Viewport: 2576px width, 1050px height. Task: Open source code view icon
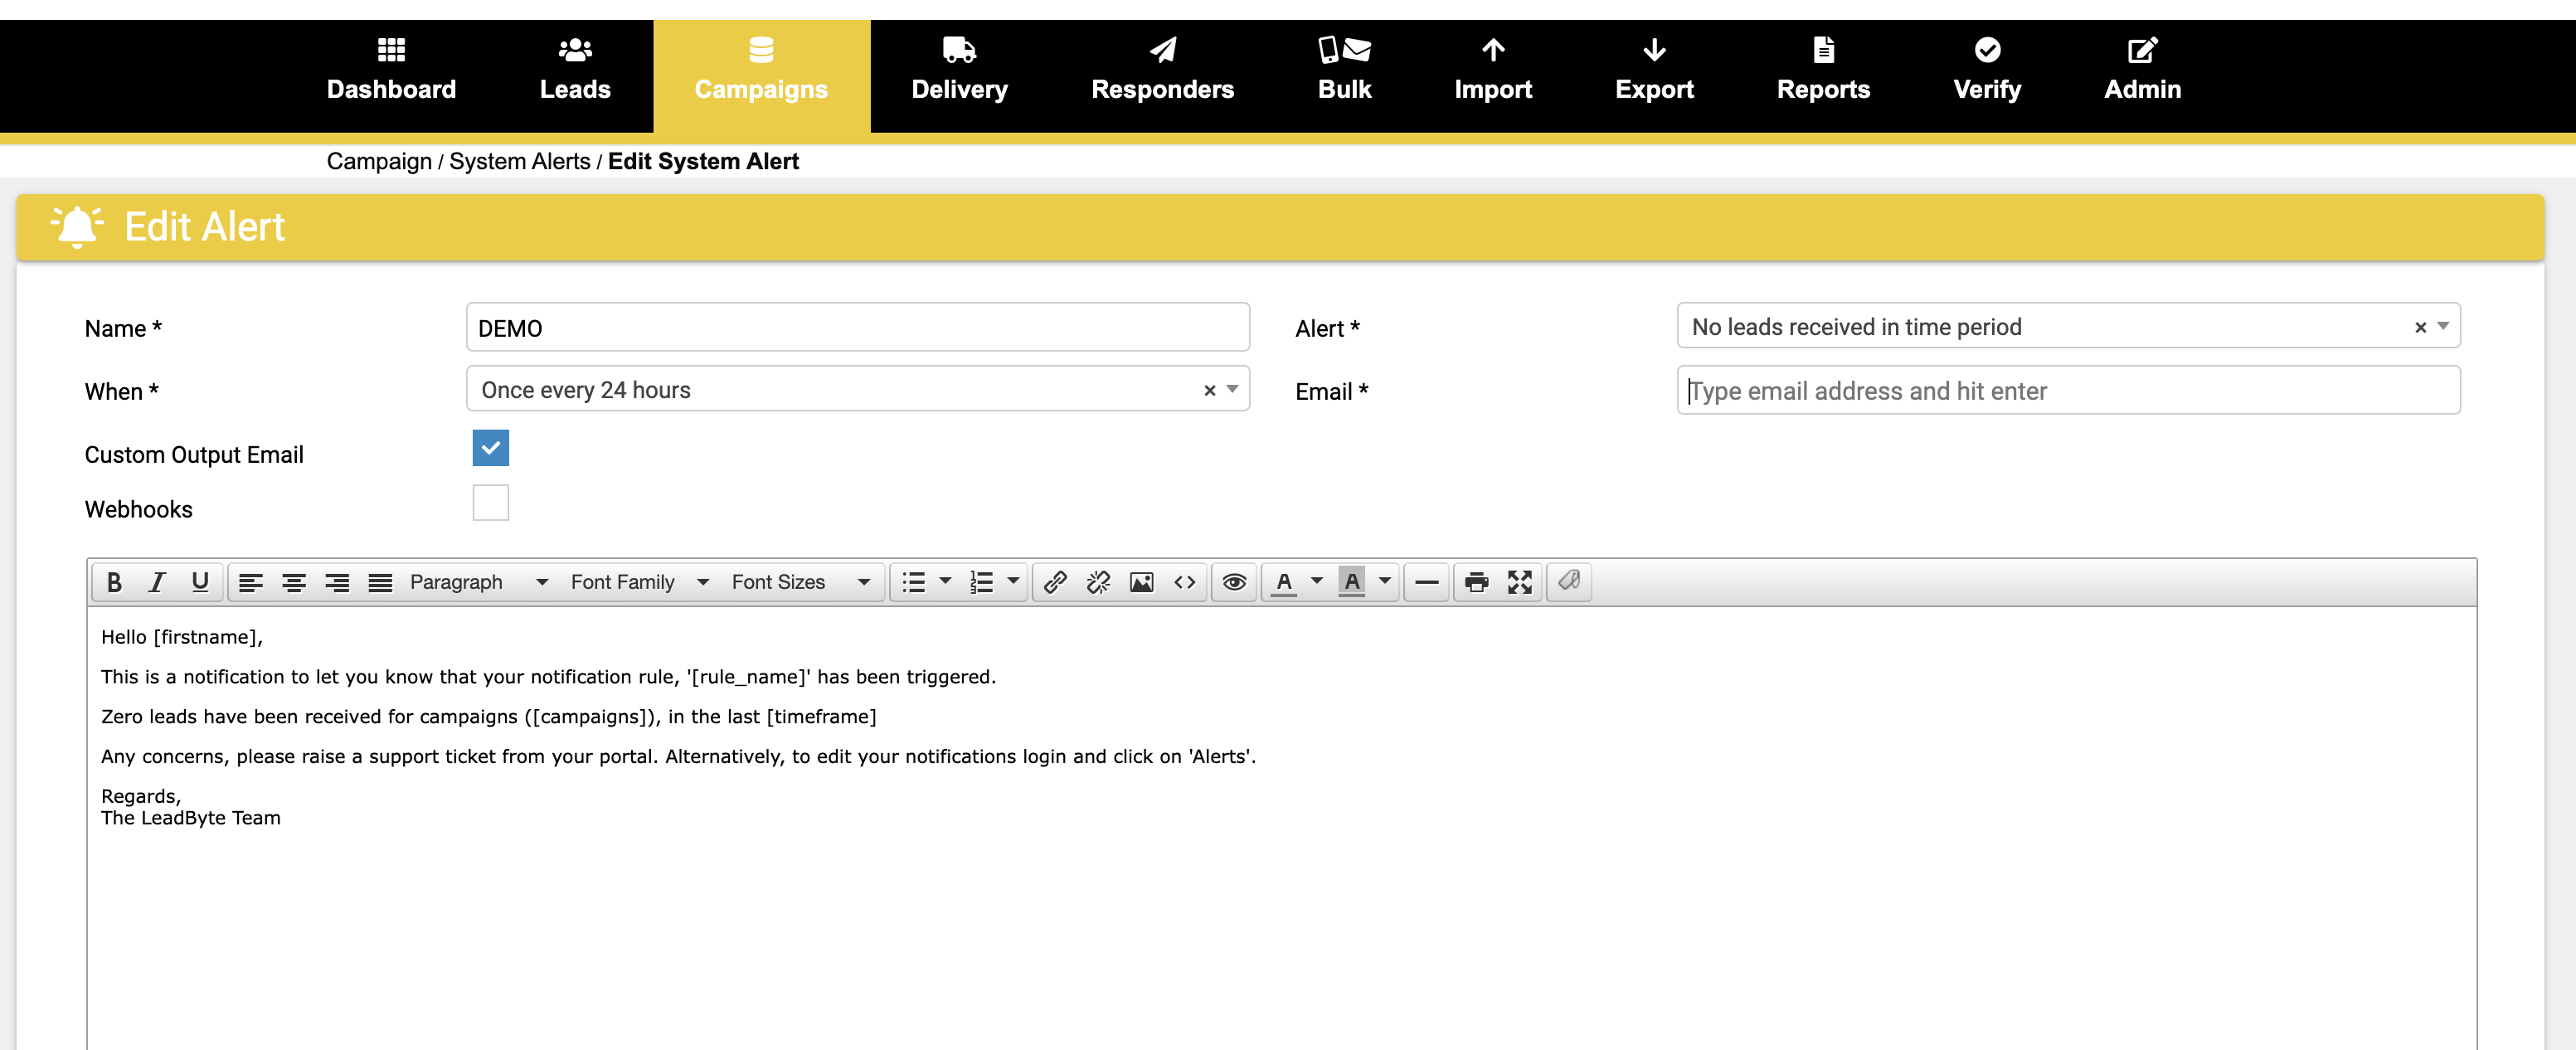[1185, 582]
